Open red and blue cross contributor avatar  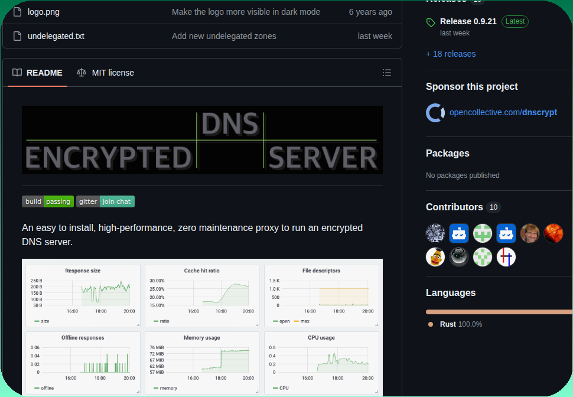506,257
